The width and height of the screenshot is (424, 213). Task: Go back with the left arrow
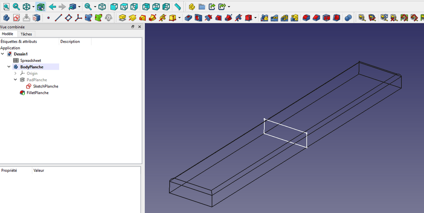click(x=53, y=7)
